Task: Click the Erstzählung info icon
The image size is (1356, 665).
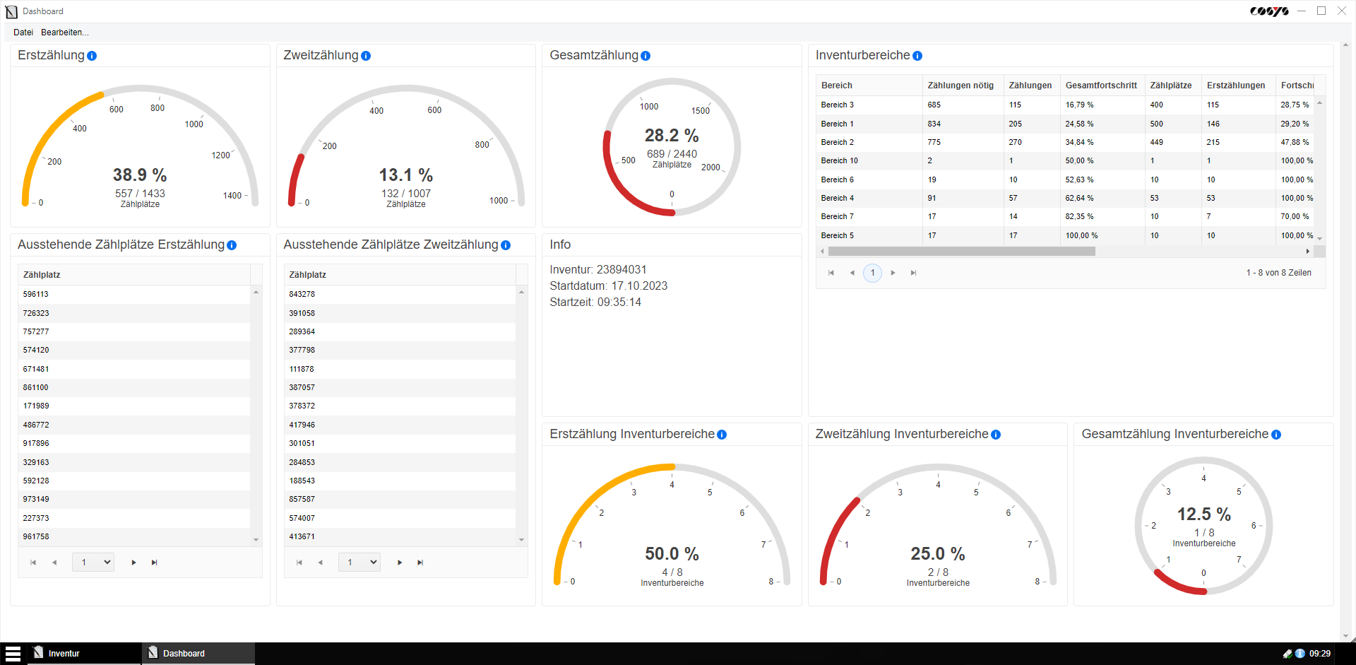Action: [x=92, y=56]
